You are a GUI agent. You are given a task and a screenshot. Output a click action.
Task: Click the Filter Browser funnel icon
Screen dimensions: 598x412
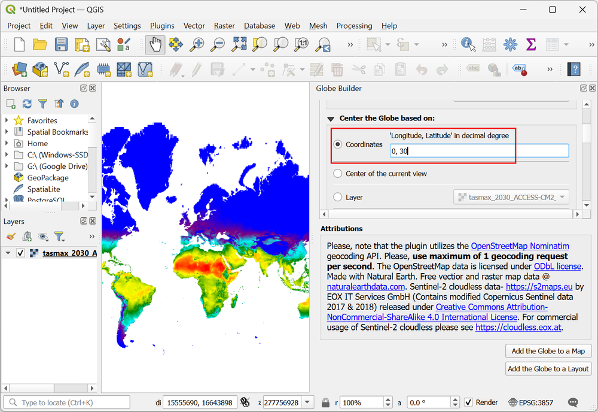42,104
